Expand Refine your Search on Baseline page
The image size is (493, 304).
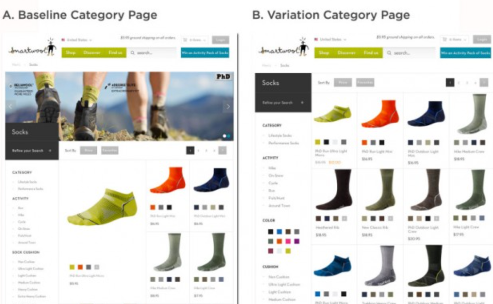pyautogui.click(x=32, y=151)
